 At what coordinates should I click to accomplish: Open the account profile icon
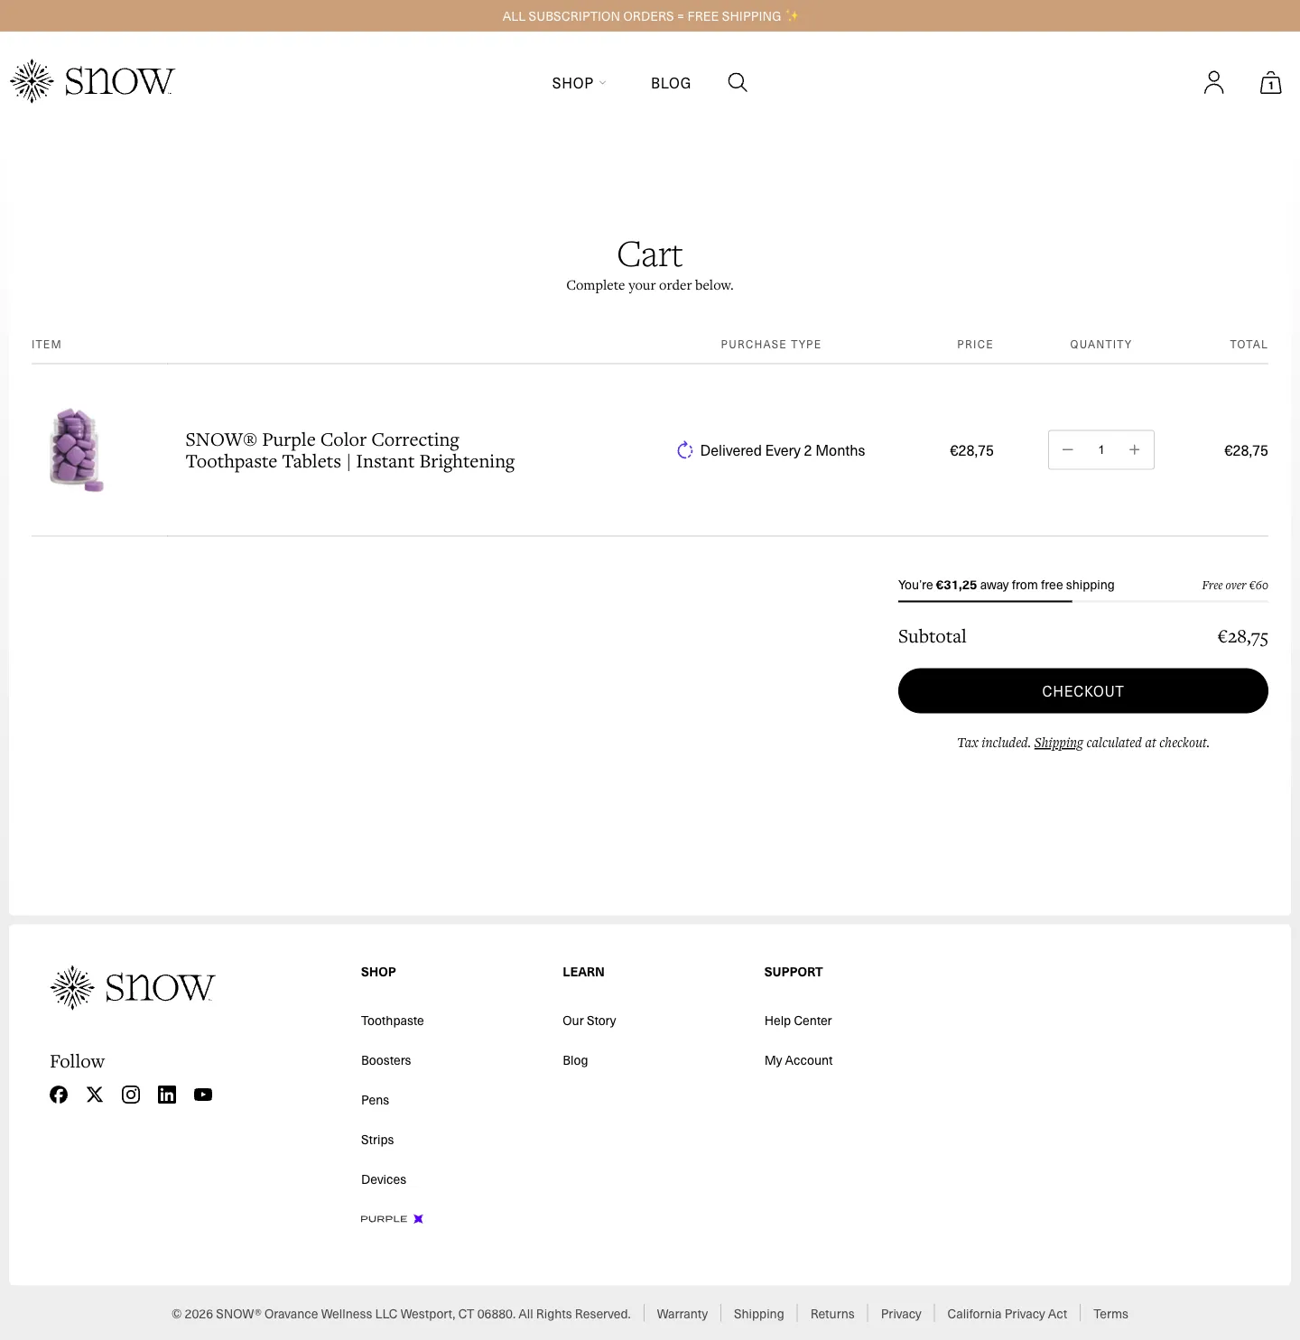(x=1213, y=82)
